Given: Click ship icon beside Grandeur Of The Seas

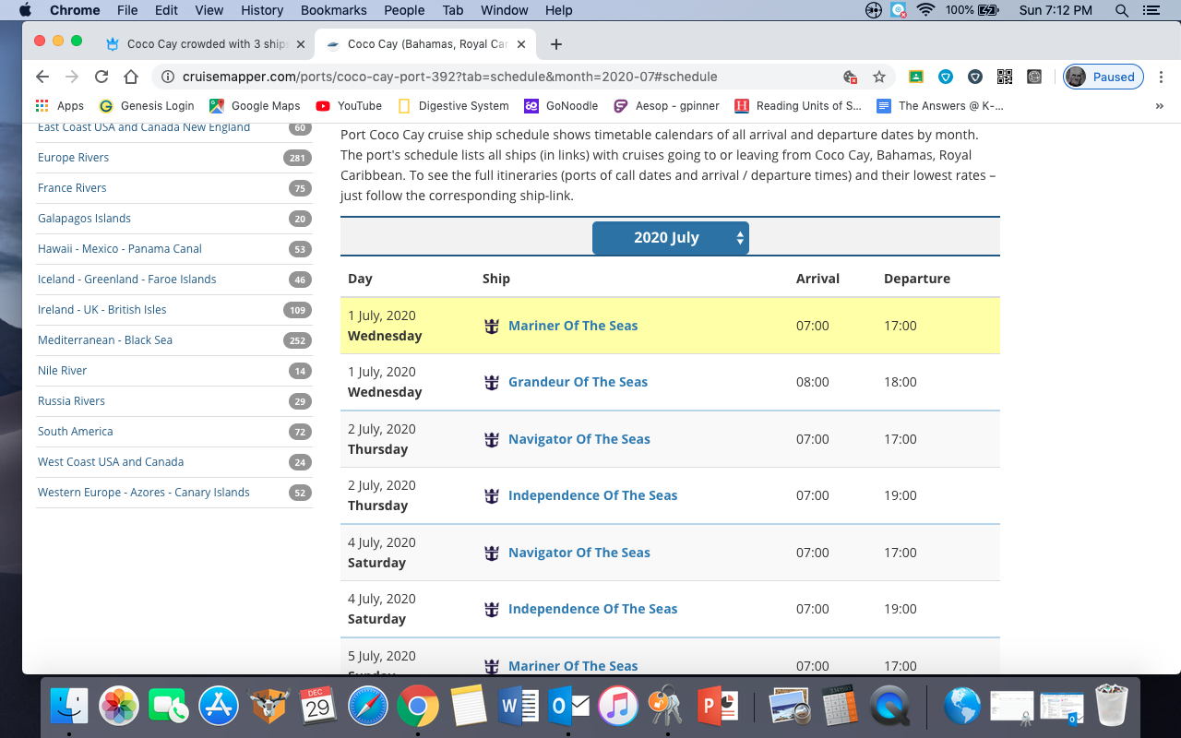Looking at the screenshot, I should pyautogui.click(x=492, y=382).
